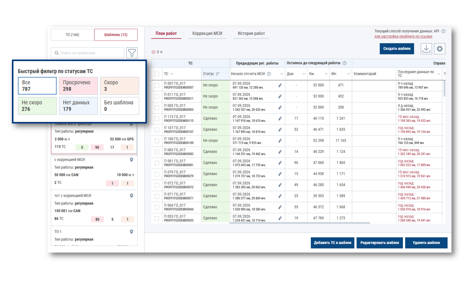The image size is (470, 287).
Task: Edit the MSI start date for П 100 ГО_017
Action: coord(280,141)
